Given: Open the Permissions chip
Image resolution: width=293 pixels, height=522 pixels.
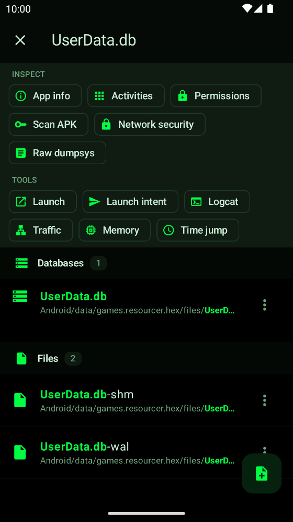Looking at the screenshot, I should click(x=216, y=96).
